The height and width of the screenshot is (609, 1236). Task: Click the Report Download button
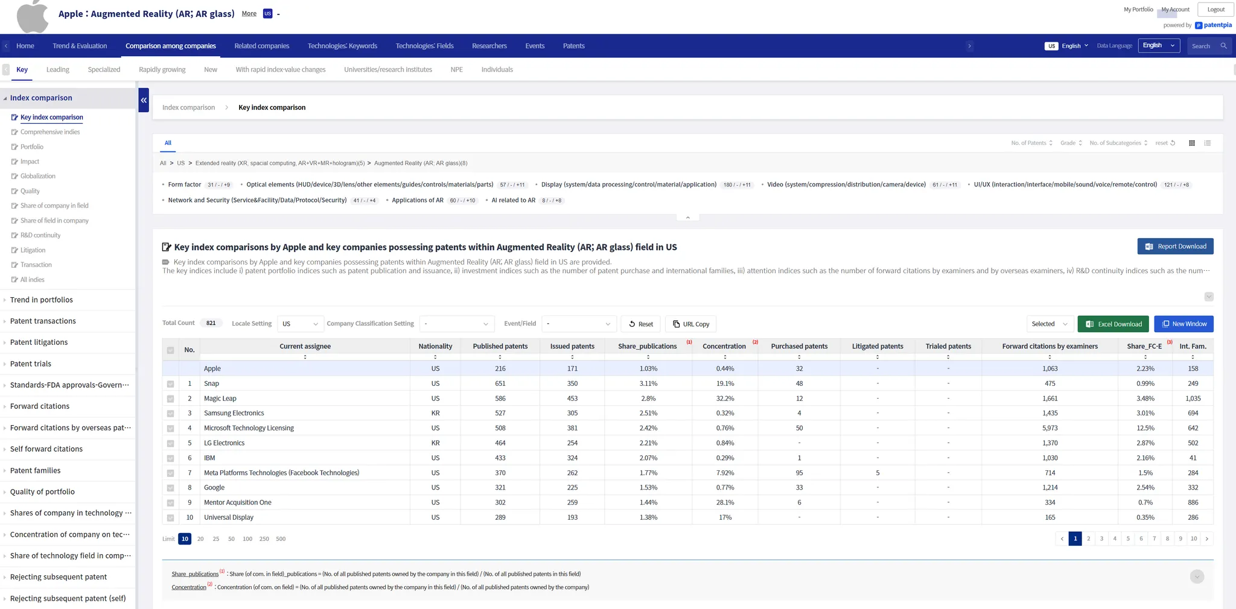coord(1175,246)
